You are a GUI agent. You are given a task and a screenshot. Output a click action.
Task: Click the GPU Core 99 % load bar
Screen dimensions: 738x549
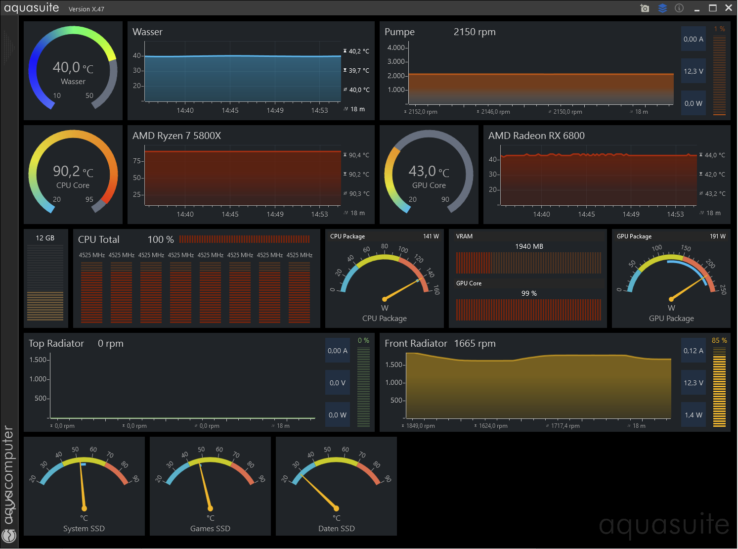[528, 310]
